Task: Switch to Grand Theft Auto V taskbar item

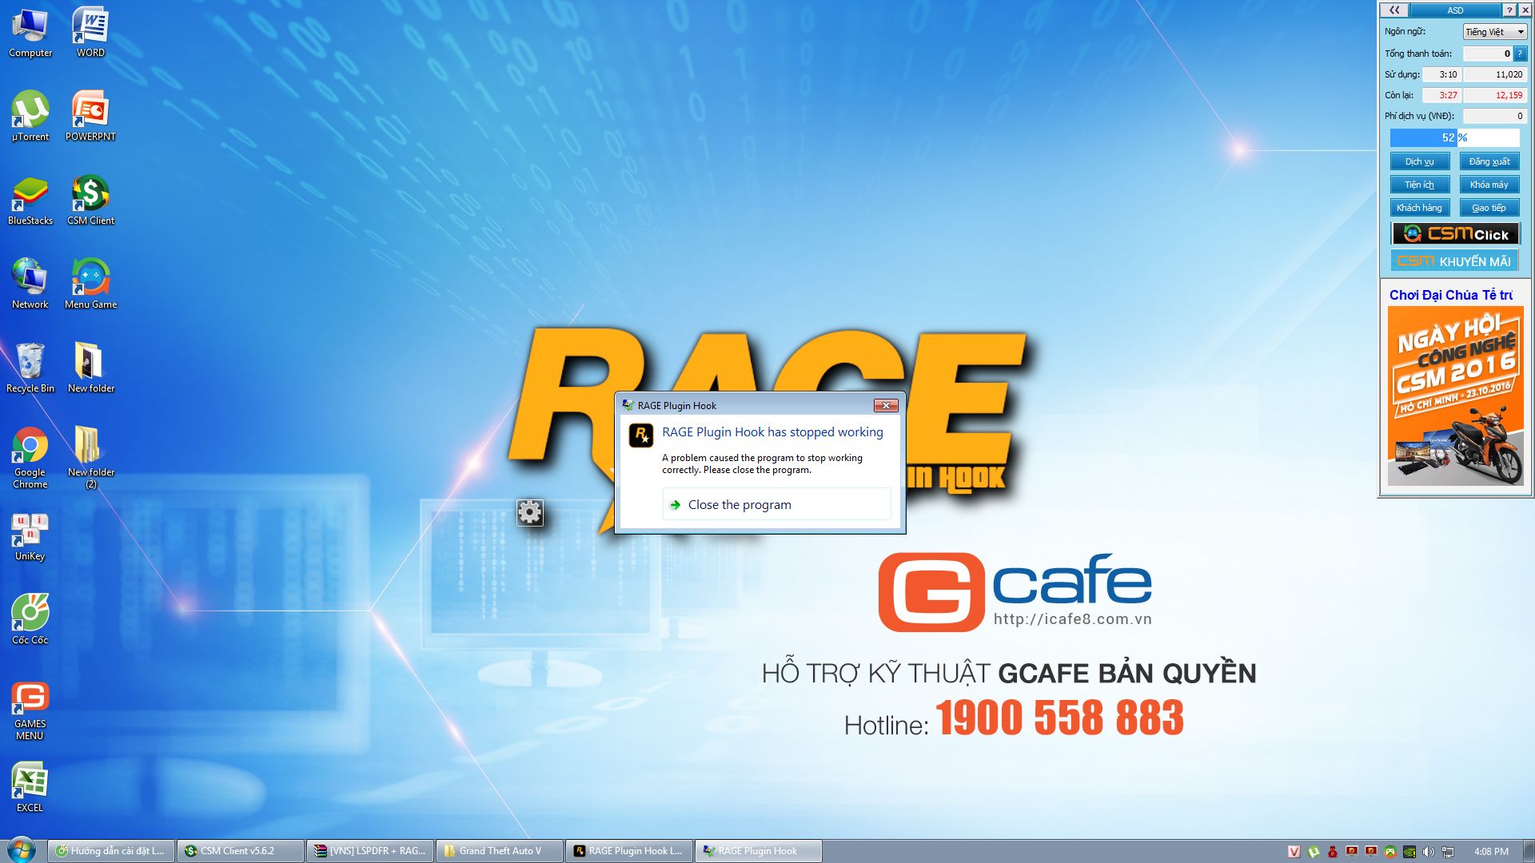Action: [x=499, y=851]
